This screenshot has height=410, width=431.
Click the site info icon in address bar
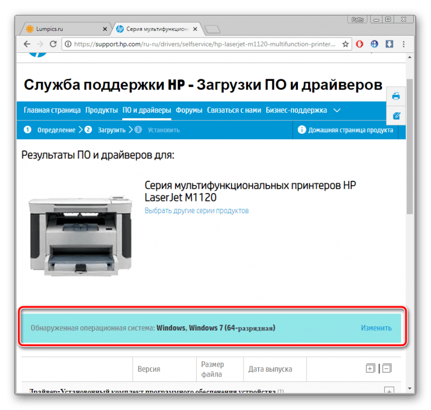tap(68, 44)
